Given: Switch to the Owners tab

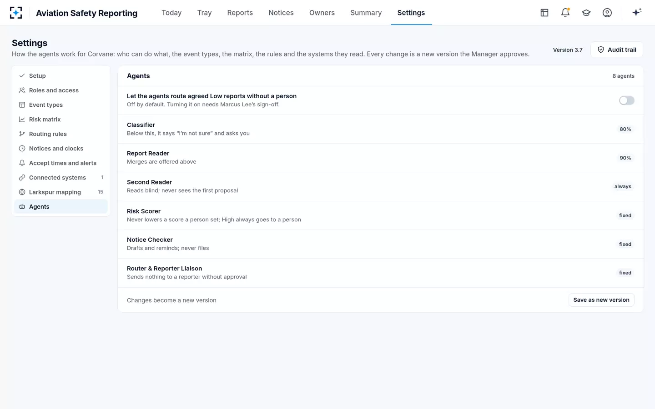Looking at the screenshot, I should (322, 13).
